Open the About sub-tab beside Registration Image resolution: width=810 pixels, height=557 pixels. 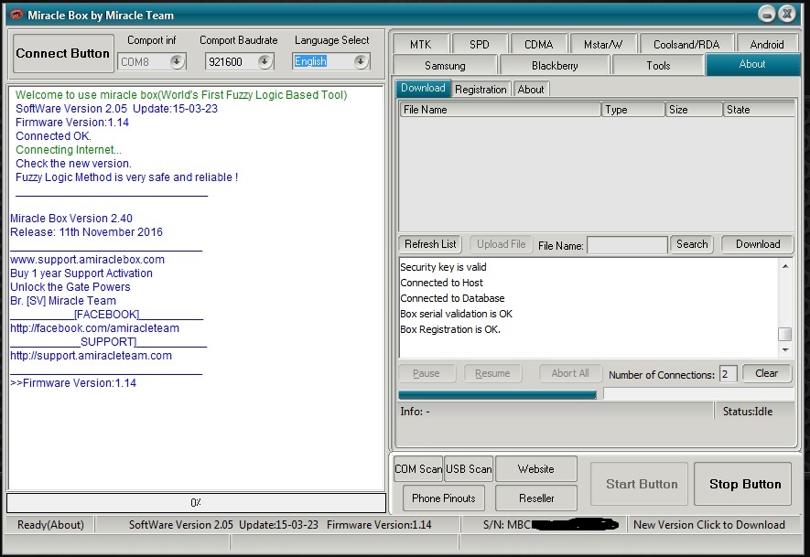click(x=531, y=90)
